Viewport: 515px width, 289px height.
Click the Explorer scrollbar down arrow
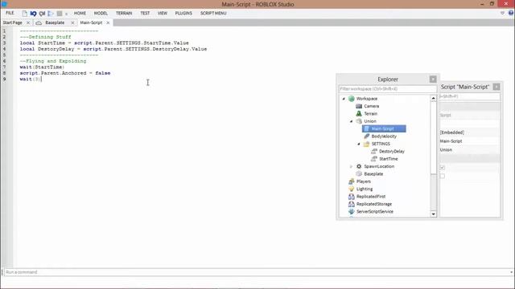(x=433, y=214)
